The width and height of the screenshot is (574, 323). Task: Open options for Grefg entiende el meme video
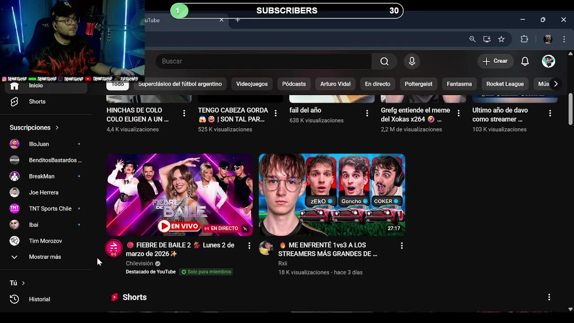(458, 113)
